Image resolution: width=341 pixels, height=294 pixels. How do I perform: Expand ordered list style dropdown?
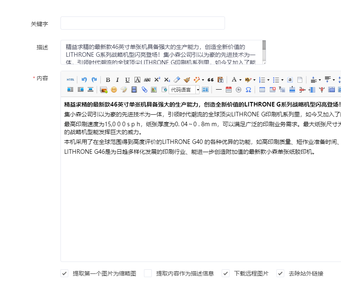click(x=268, y=80)
